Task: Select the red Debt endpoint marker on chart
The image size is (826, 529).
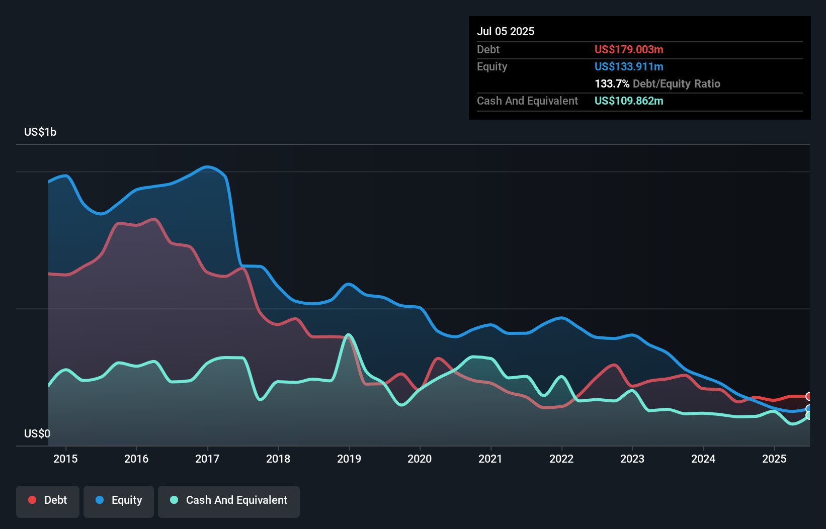Action: [x=808, y=396]
